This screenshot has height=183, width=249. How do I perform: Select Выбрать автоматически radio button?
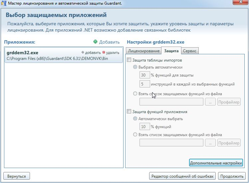tap(135, 67)
